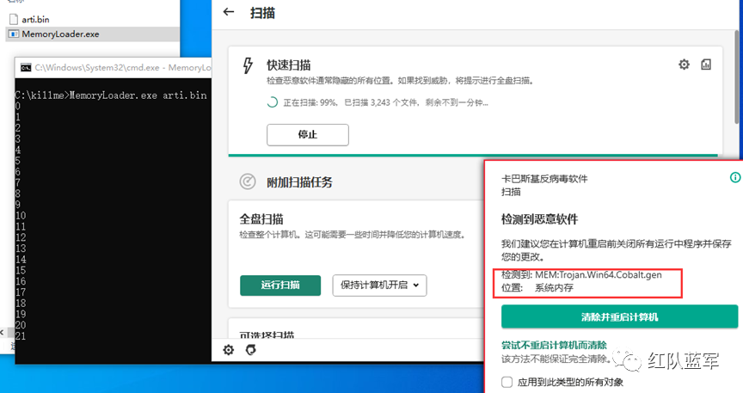
Task: Stop the quick scan with 停止
Action: (308, 135)
